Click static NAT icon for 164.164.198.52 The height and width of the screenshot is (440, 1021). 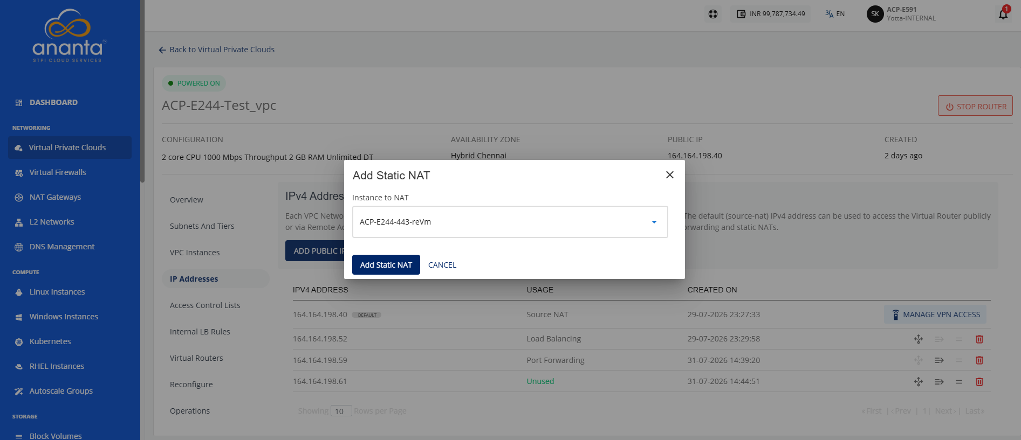coord(919,339)
